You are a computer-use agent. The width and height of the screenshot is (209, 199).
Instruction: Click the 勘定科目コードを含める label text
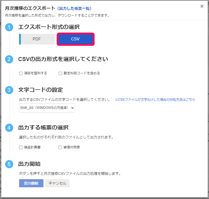(82, 73)
